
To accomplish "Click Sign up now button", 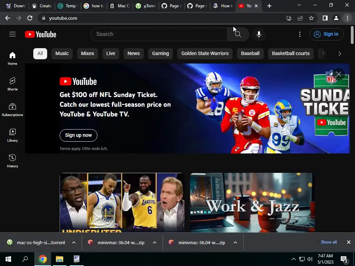I will (78, 135).
